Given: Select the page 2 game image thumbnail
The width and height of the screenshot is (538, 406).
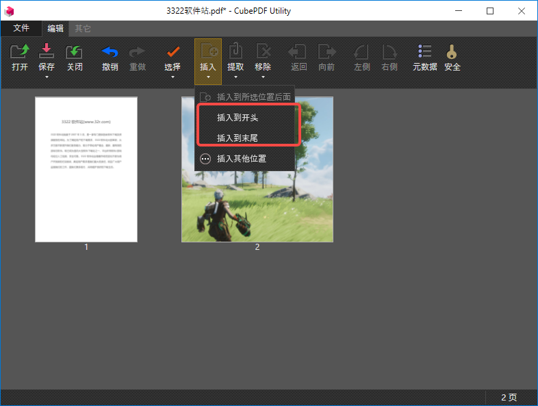Looking at the screenshot, I should point(257,170).
